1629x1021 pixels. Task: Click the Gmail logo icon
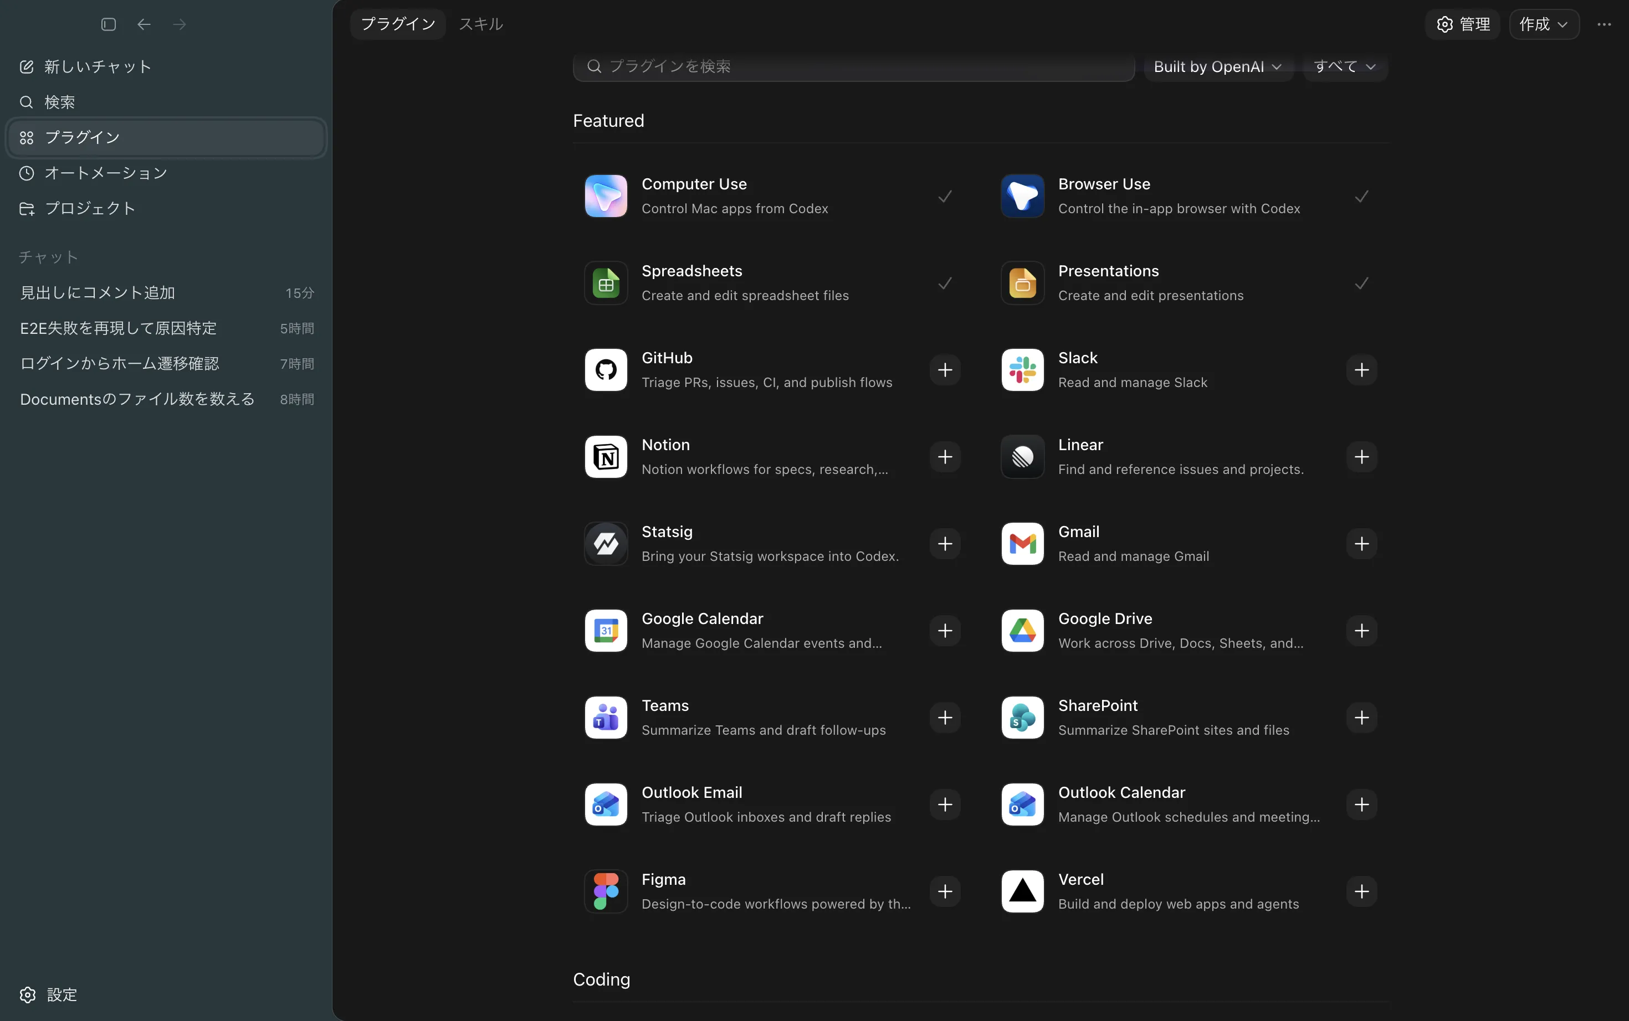point(1022,544)
